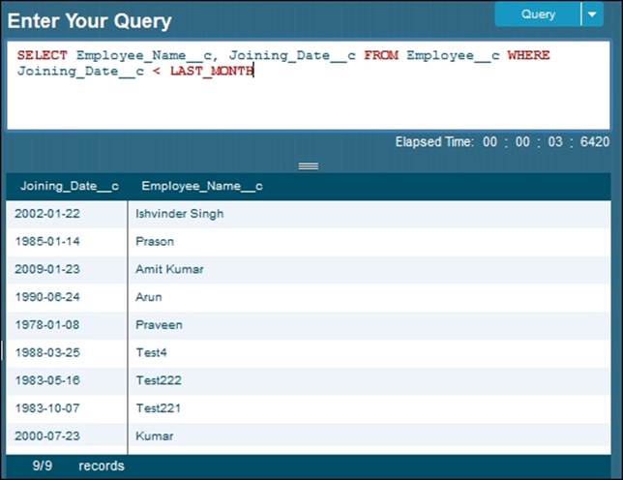Select the Test4 row name
Screen dimensions: 623x480
click(152, 353)
